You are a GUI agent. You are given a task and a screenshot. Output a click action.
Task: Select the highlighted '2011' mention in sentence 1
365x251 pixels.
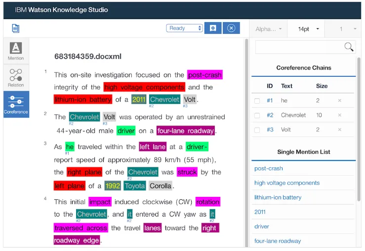coord(139,99)
